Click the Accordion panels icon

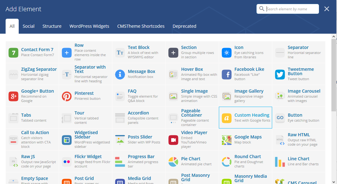(120, 118)
